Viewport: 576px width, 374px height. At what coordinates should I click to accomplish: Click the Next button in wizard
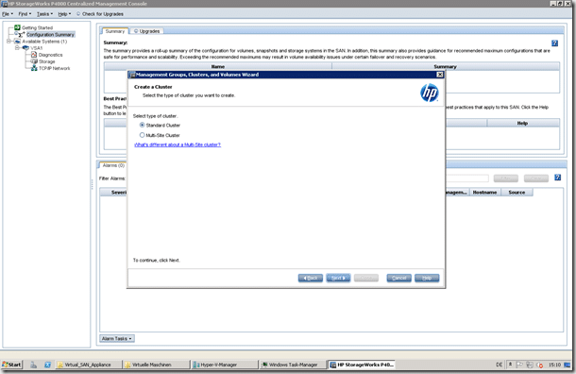pos(338,278)
